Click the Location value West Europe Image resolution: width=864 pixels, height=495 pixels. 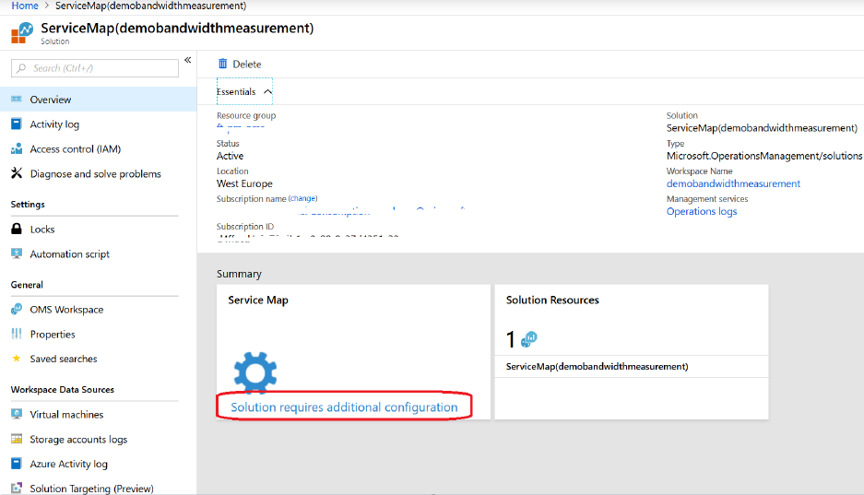(x=244, y=183)
